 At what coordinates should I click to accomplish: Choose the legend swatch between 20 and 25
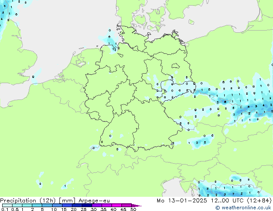pos(77,205)
